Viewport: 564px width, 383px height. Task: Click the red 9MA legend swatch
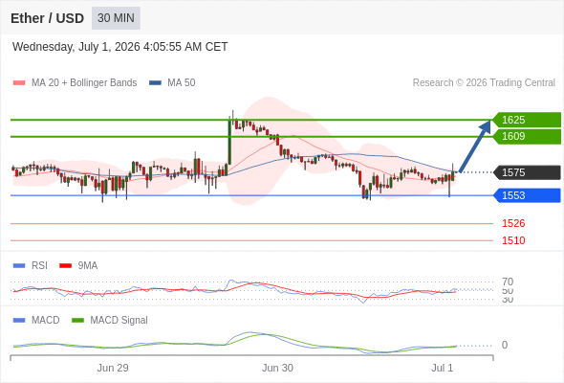tap(65, 266)
